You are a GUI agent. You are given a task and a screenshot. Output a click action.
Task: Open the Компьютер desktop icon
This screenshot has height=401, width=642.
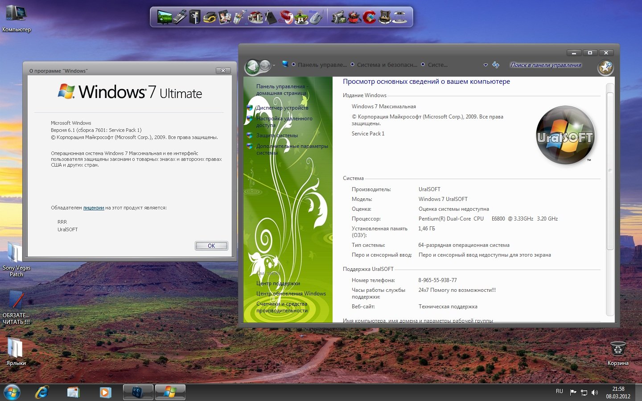(x=16, y=19)
